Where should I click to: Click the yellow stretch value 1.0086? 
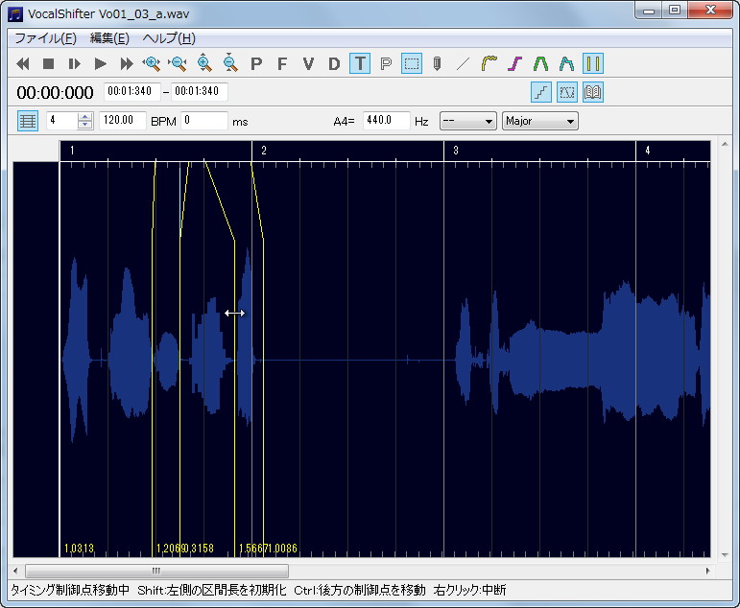[x=282, y=549]
